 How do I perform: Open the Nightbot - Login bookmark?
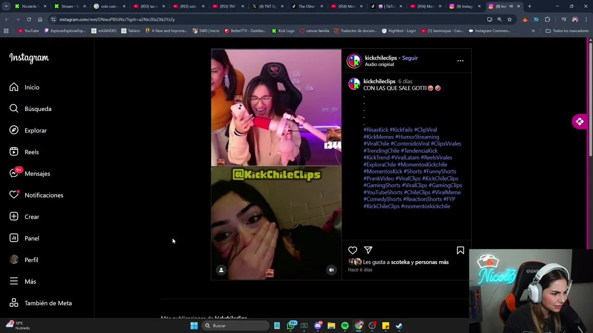coord(399,31)
